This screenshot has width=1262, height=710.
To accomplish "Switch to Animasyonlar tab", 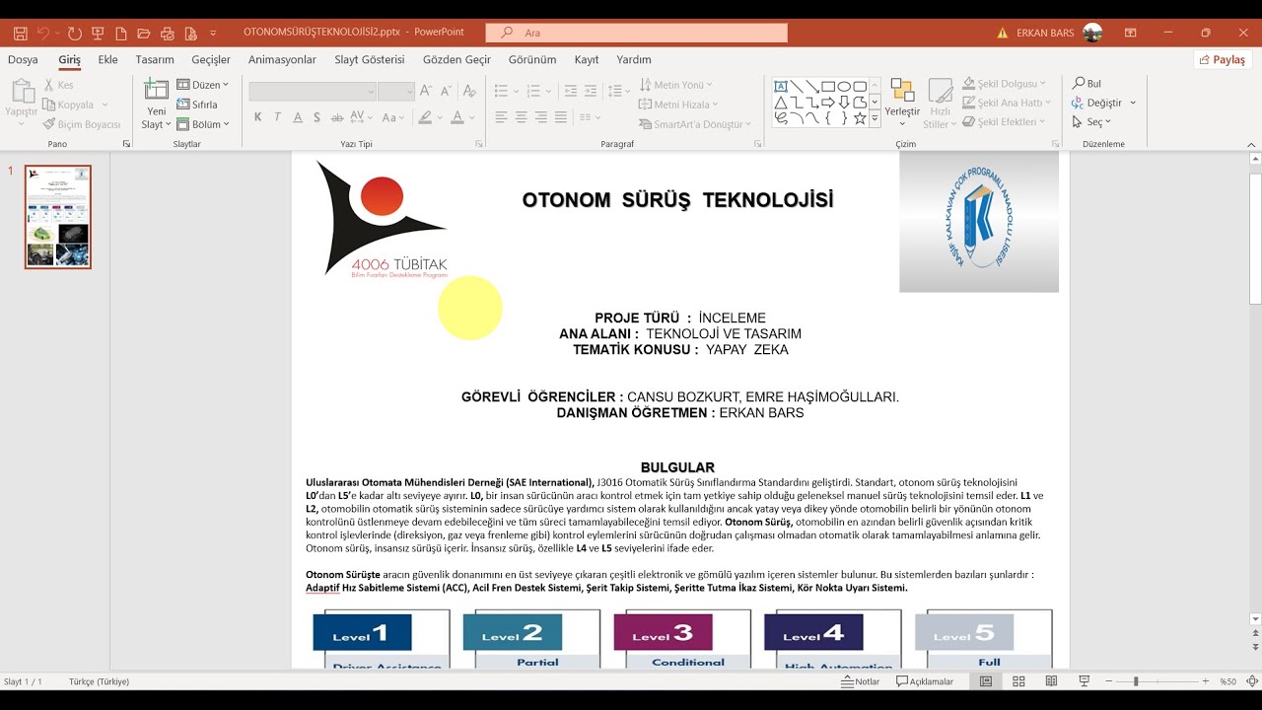I will [282, 60].
